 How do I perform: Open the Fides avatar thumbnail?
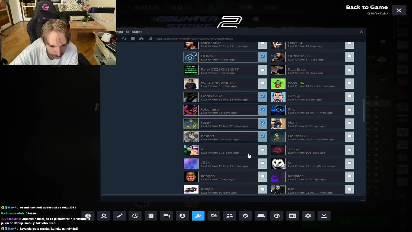[x=278, y=84]
